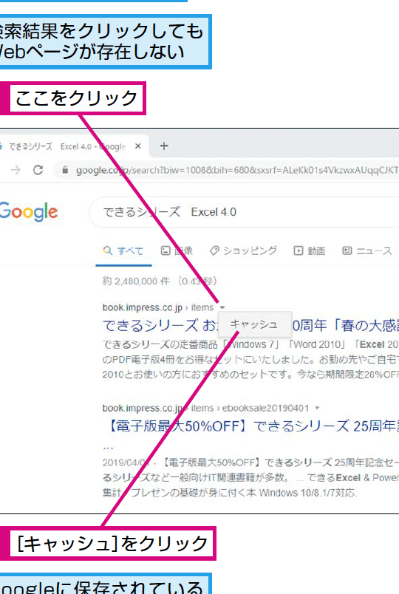Switch to the 動画 results tab
The width and height of the screenshot is (399, 594).
(310, 250)
